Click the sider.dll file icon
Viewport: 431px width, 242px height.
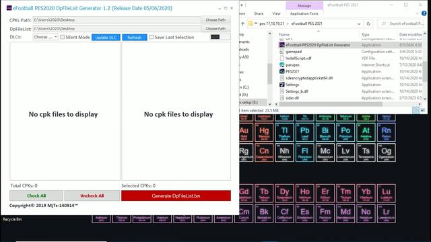(281, 97)
